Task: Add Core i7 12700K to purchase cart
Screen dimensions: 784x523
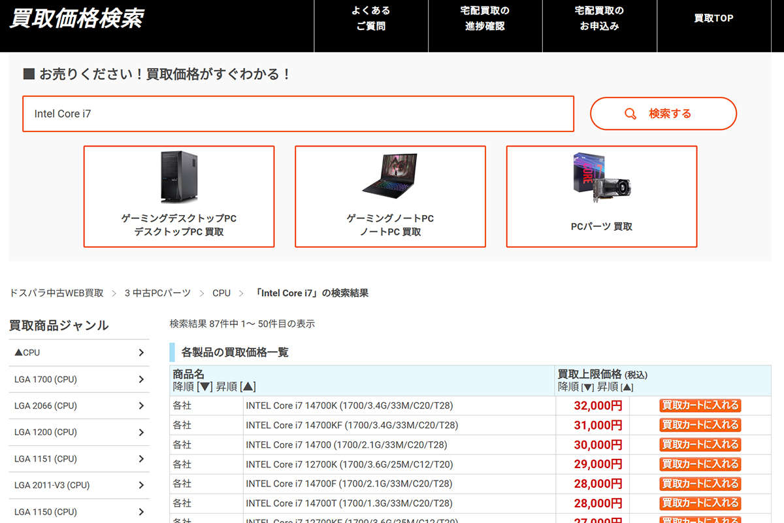Action: pyautogui.click(x=700, y=464)
